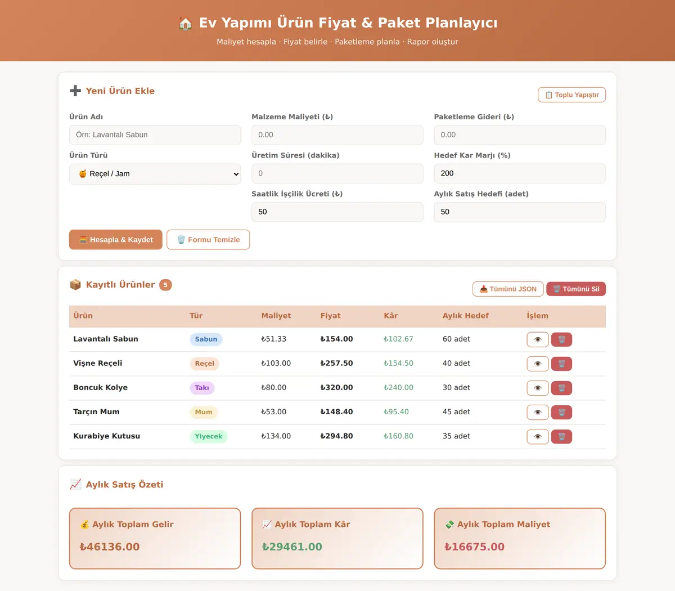The image size is (675, 591).
Task: Click the Malzeme Maliyeti input
Action: click(337, 135)
